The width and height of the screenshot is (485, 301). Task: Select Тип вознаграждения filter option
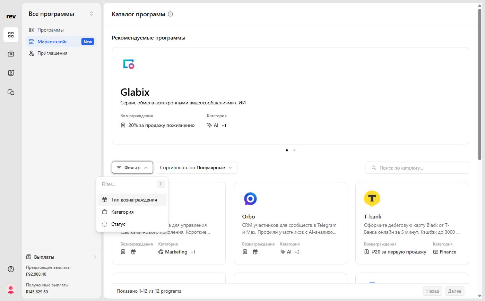click(x=132, y=200)
